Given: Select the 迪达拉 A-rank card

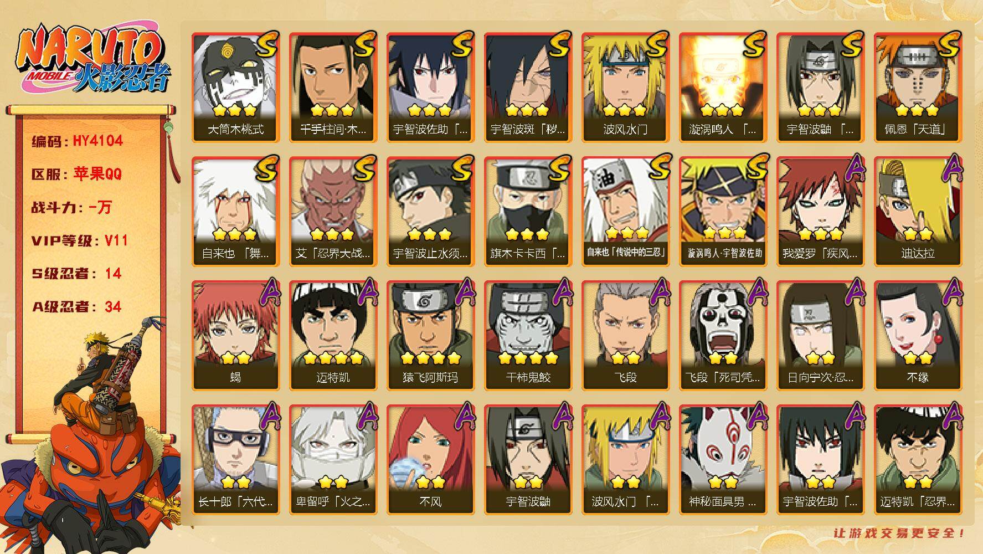Looking at the screenshot, I should [x=918, y=212].
